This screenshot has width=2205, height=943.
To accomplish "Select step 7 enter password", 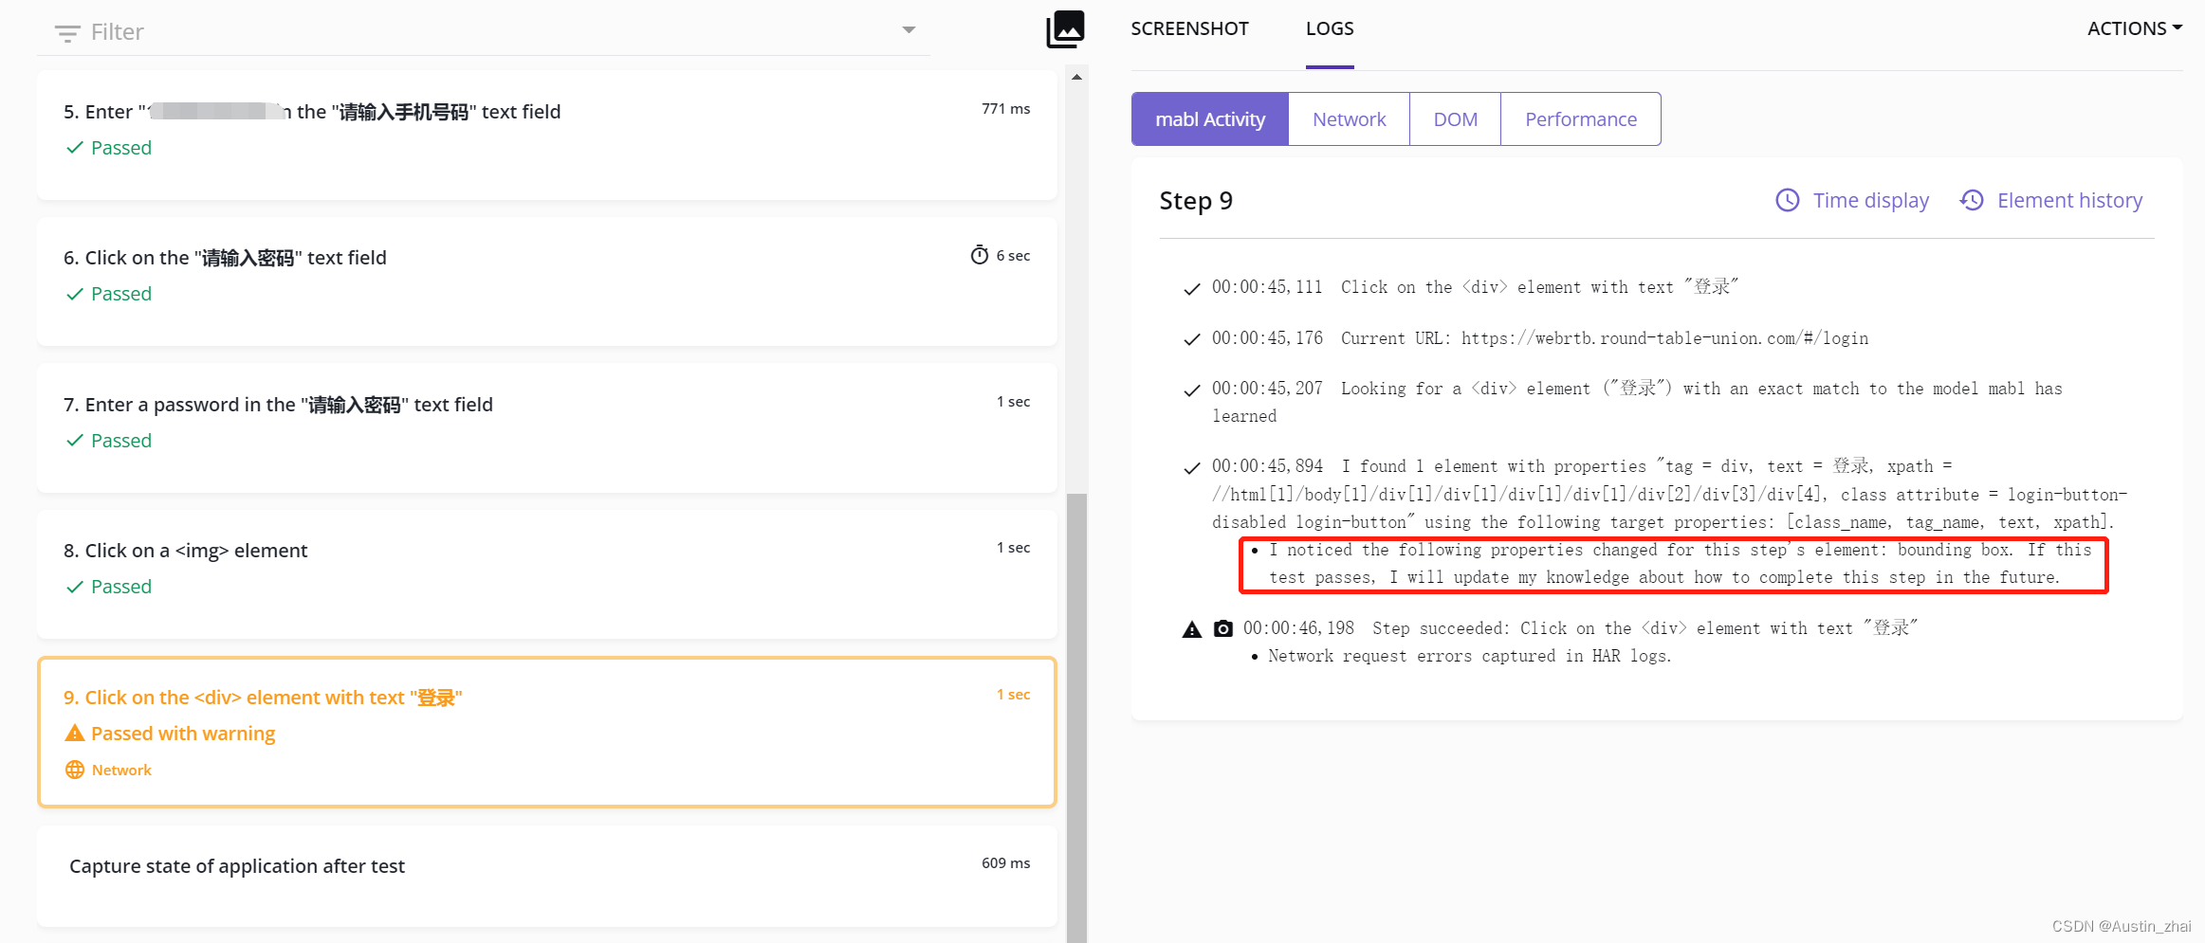I will [x=546, y=427].
